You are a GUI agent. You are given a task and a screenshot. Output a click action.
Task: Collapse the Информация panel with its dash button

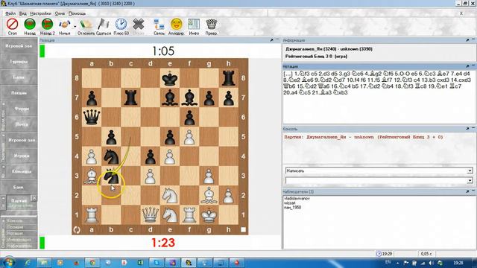[473, 39]
